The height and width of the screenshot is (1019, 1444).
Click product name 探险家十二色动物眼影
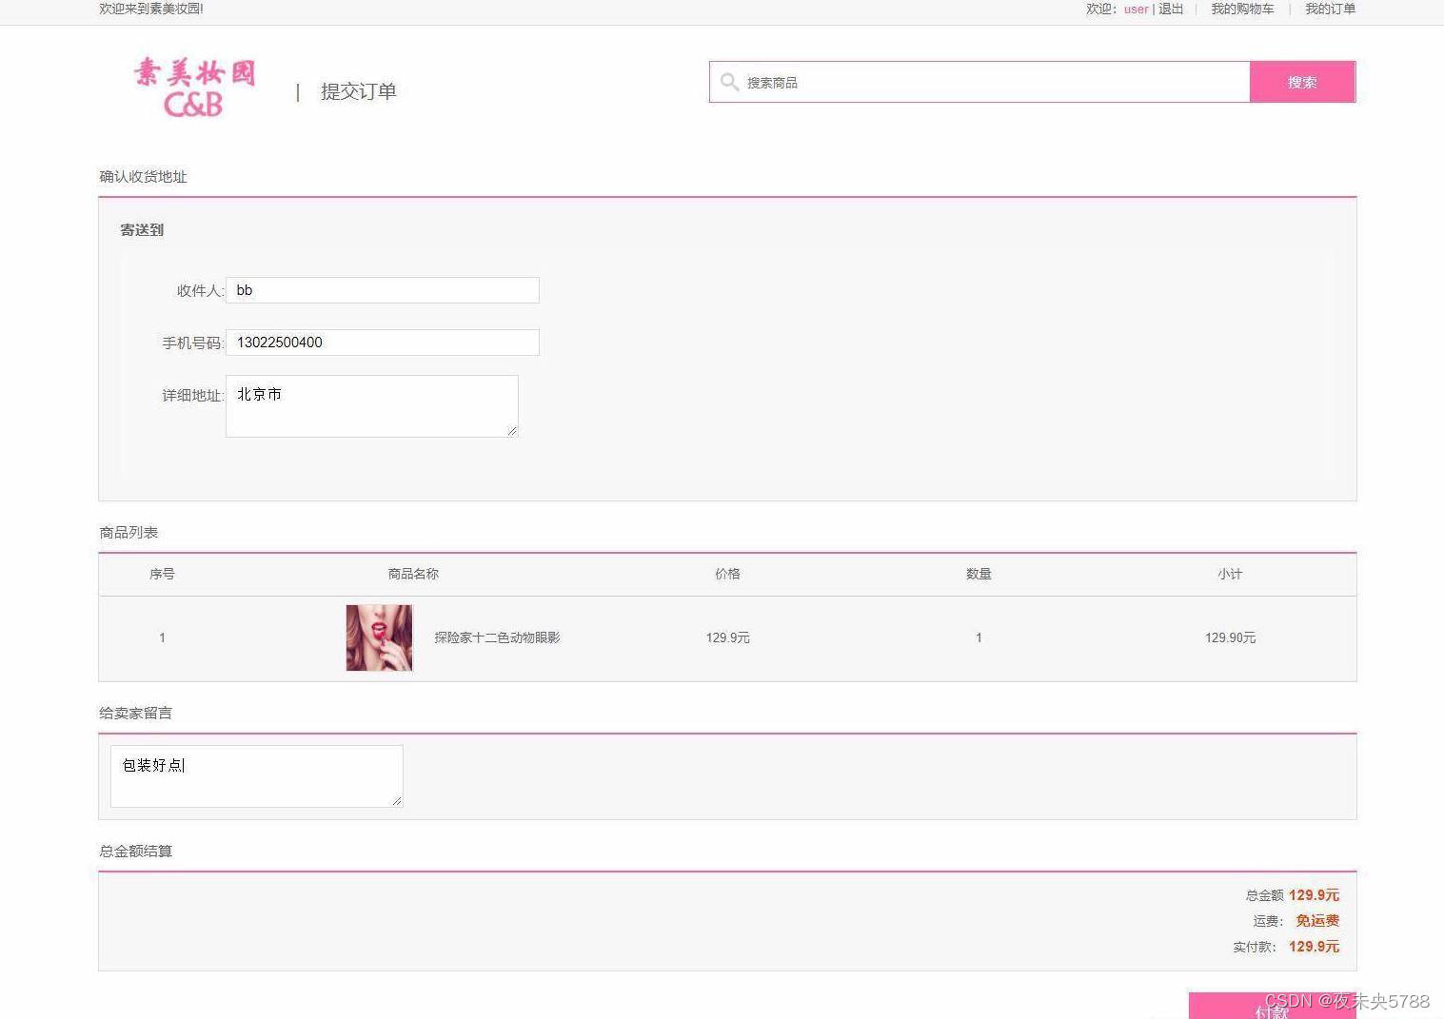click(497, 637)
